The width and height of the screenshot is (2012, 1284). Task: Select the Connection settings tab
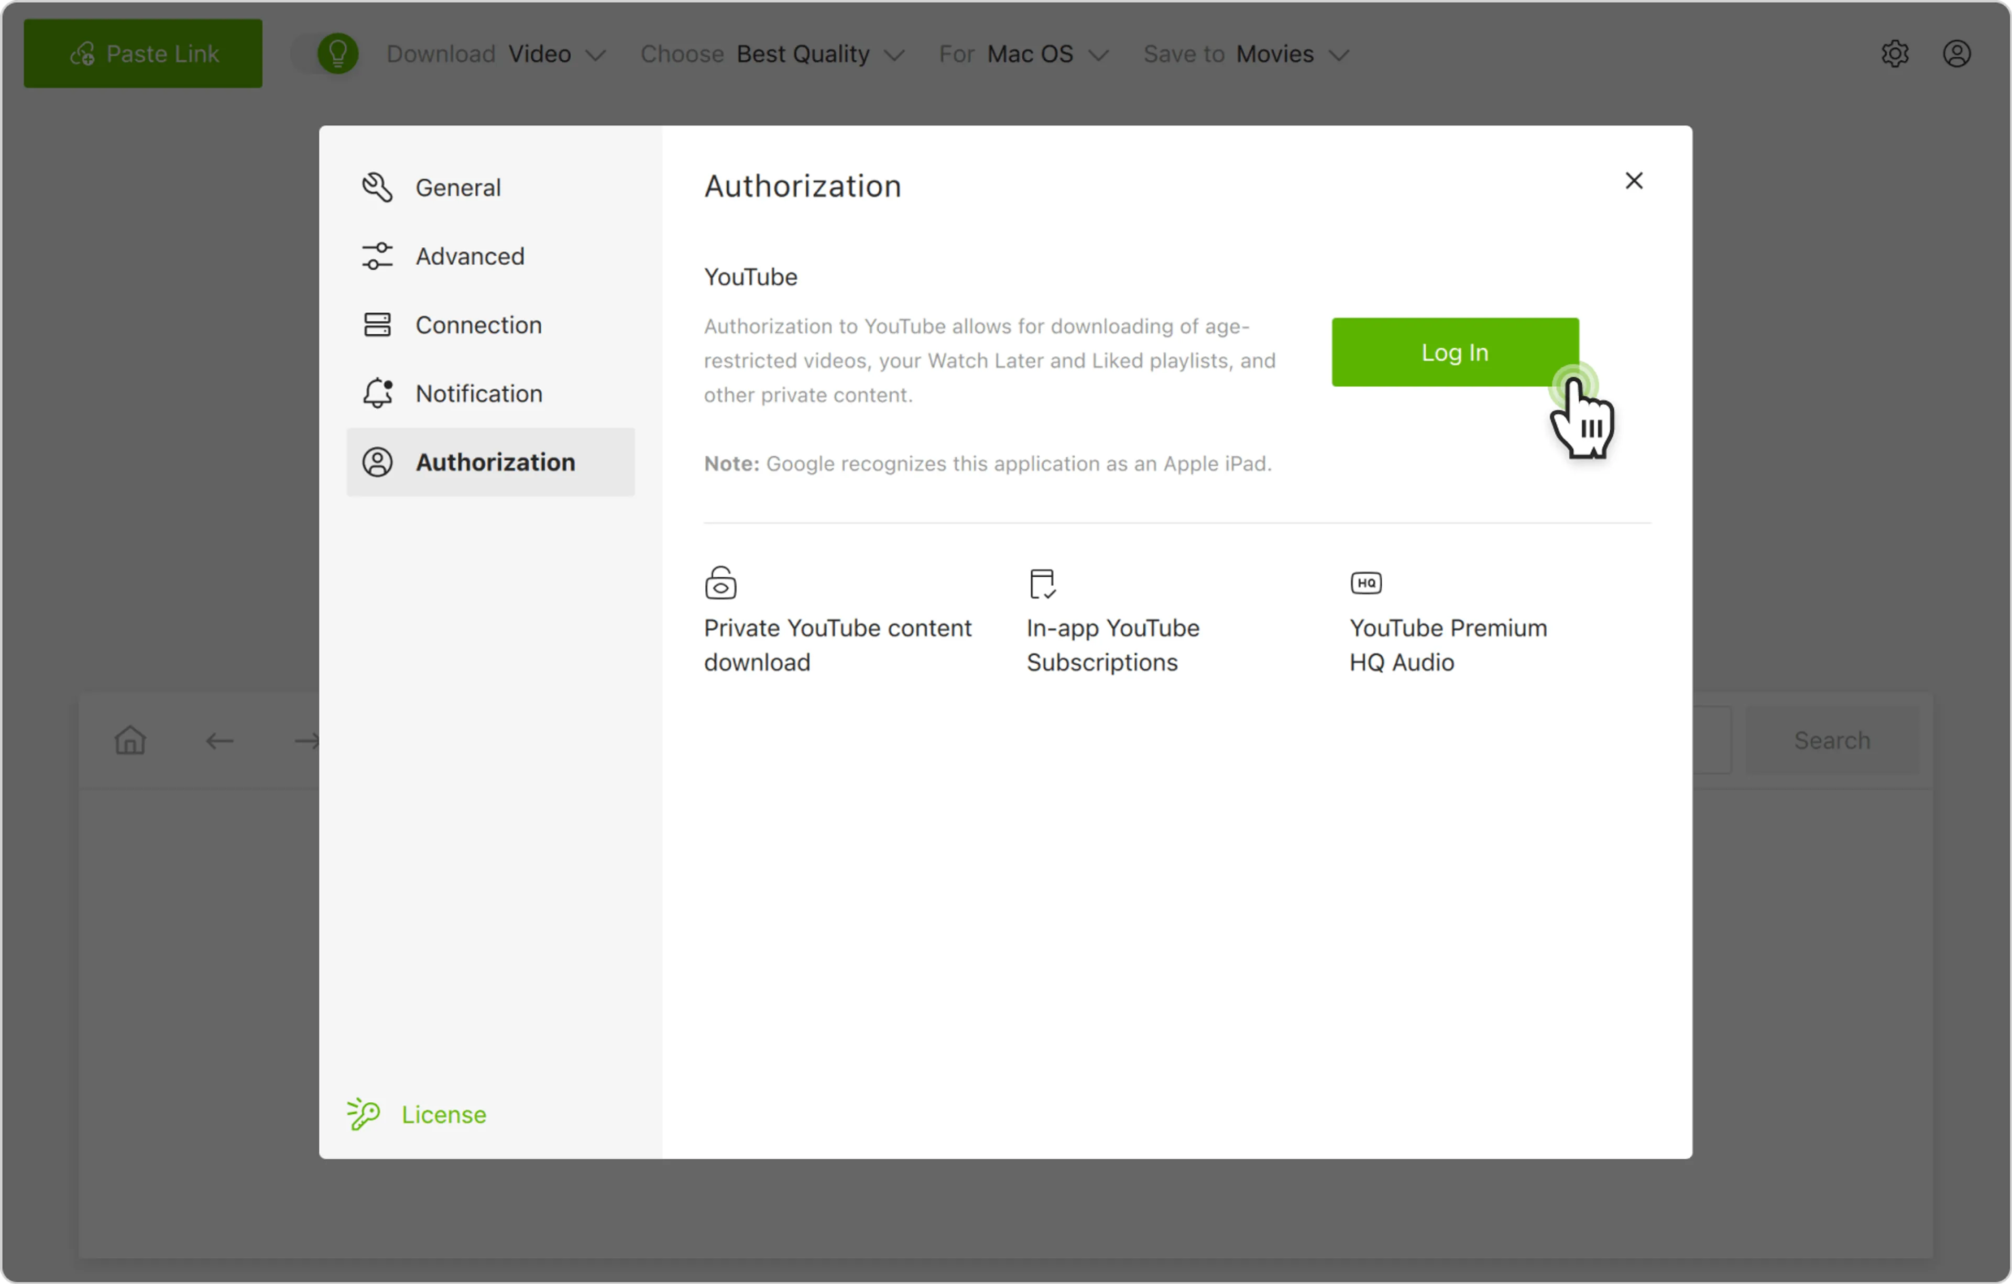click(x=478, y=324)
